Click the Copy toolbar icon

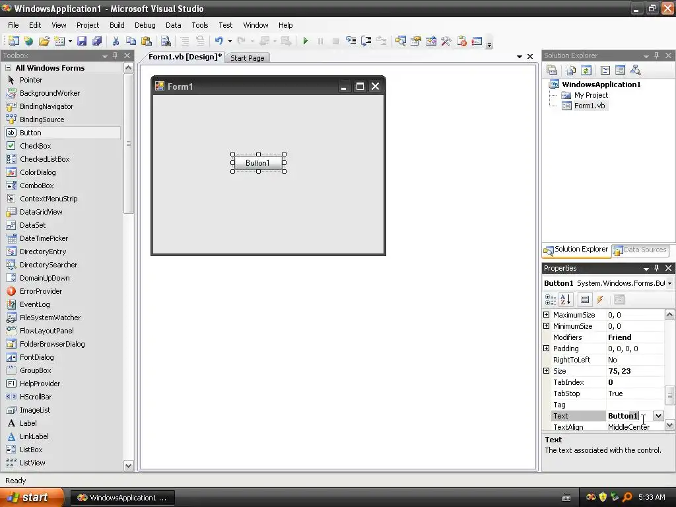[x=131, y=41]
